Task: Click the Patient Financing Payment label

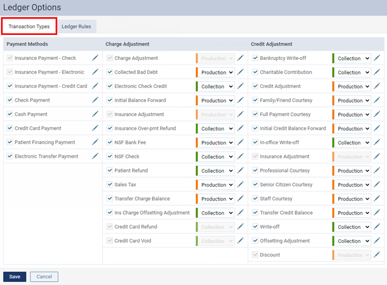Action: [x=45, y=142]
